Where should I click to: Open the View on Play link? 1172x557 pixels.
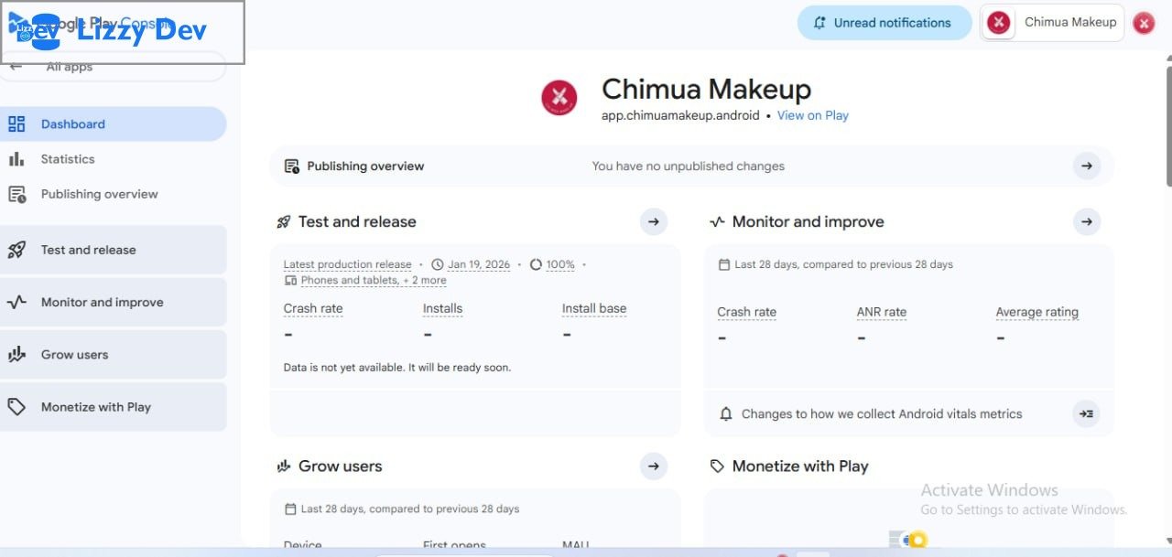pyautogui.click(x=812, y=115)
